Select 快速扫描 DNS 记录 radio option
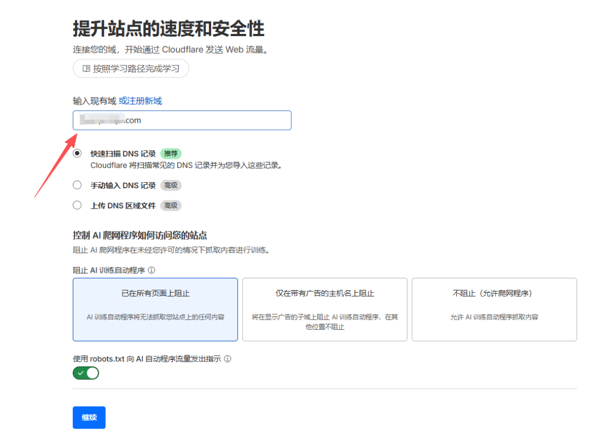The image size is (600, 437). coord(77,154)
